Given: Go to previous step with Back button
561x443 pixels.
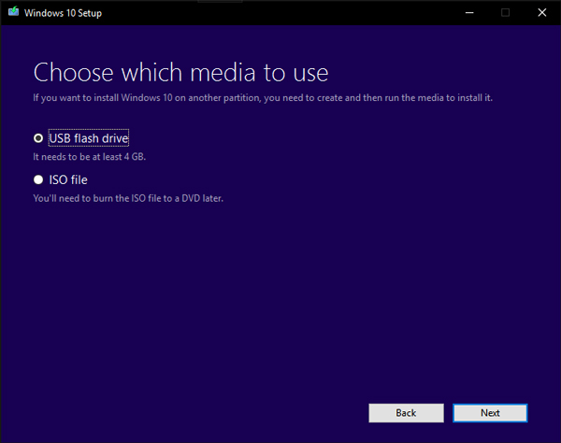Looking at the screenshot, I should point(406,412).
